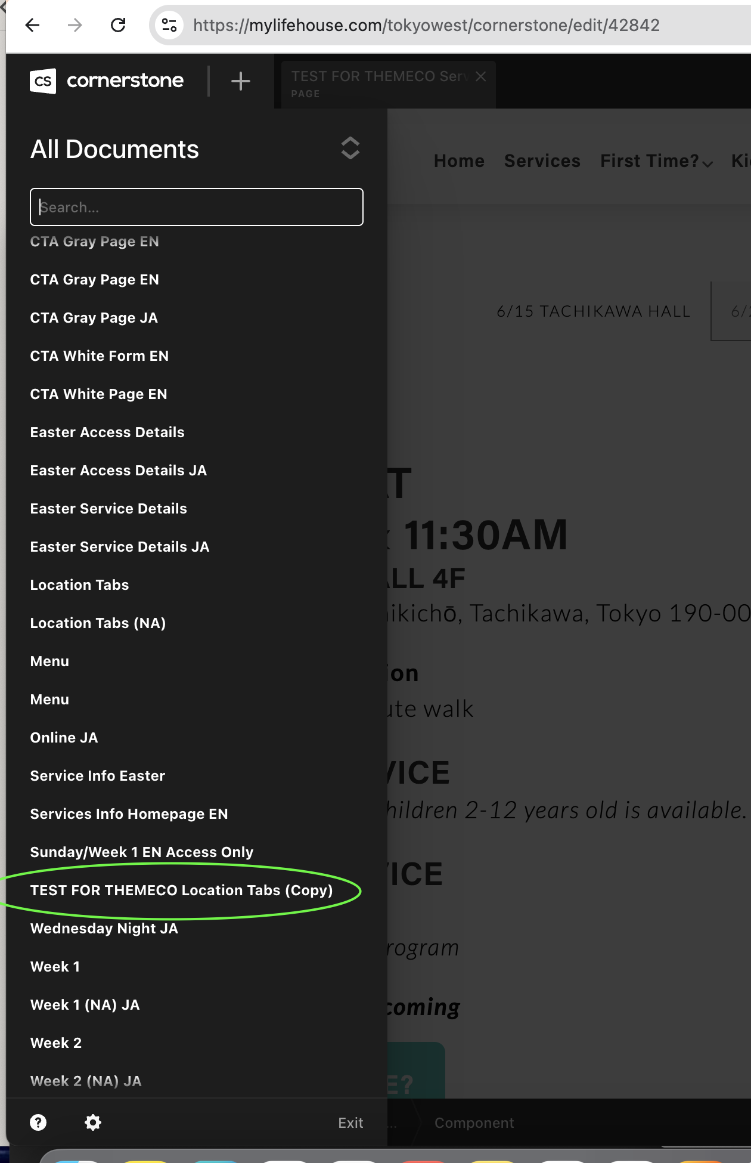Expand the All Documents selector chevrons

(350, 149)
